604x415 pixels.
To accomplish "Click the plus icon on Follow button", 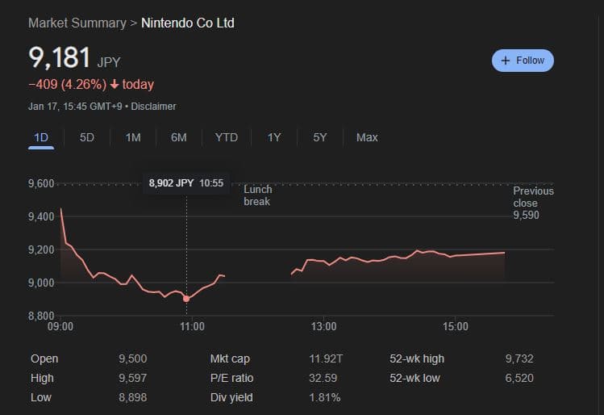I will point(506,61).
